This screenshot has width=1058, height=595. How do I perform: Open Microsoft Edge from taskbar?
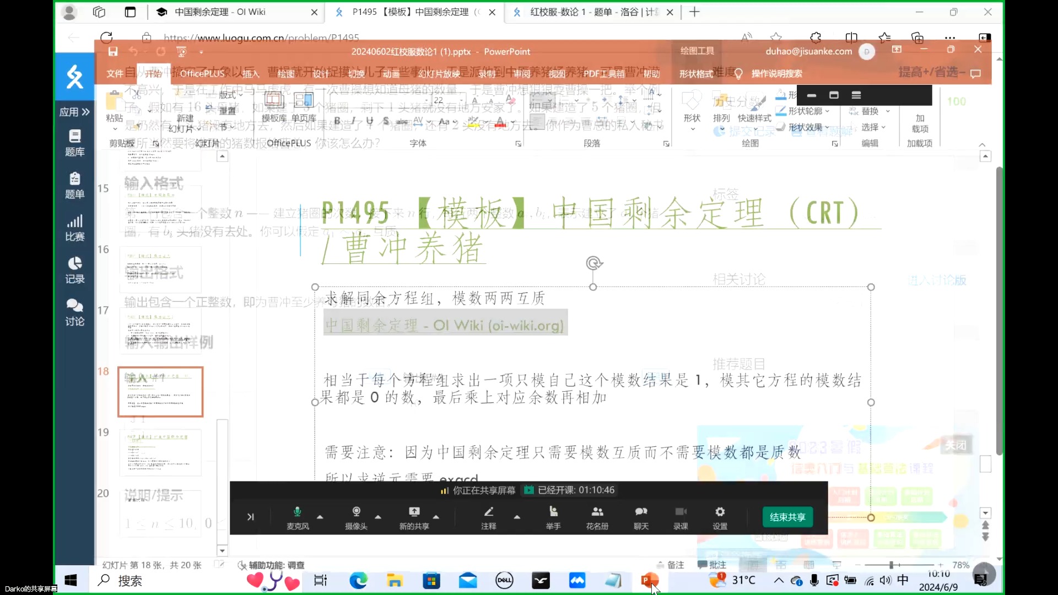click(x=358, y=580)
